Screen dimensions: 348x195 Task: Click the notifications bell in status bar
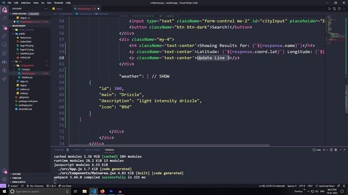(344, 186)
